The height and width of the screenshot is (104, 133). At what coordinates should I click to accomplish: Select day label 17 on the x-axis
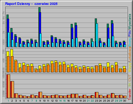point(72,101)
